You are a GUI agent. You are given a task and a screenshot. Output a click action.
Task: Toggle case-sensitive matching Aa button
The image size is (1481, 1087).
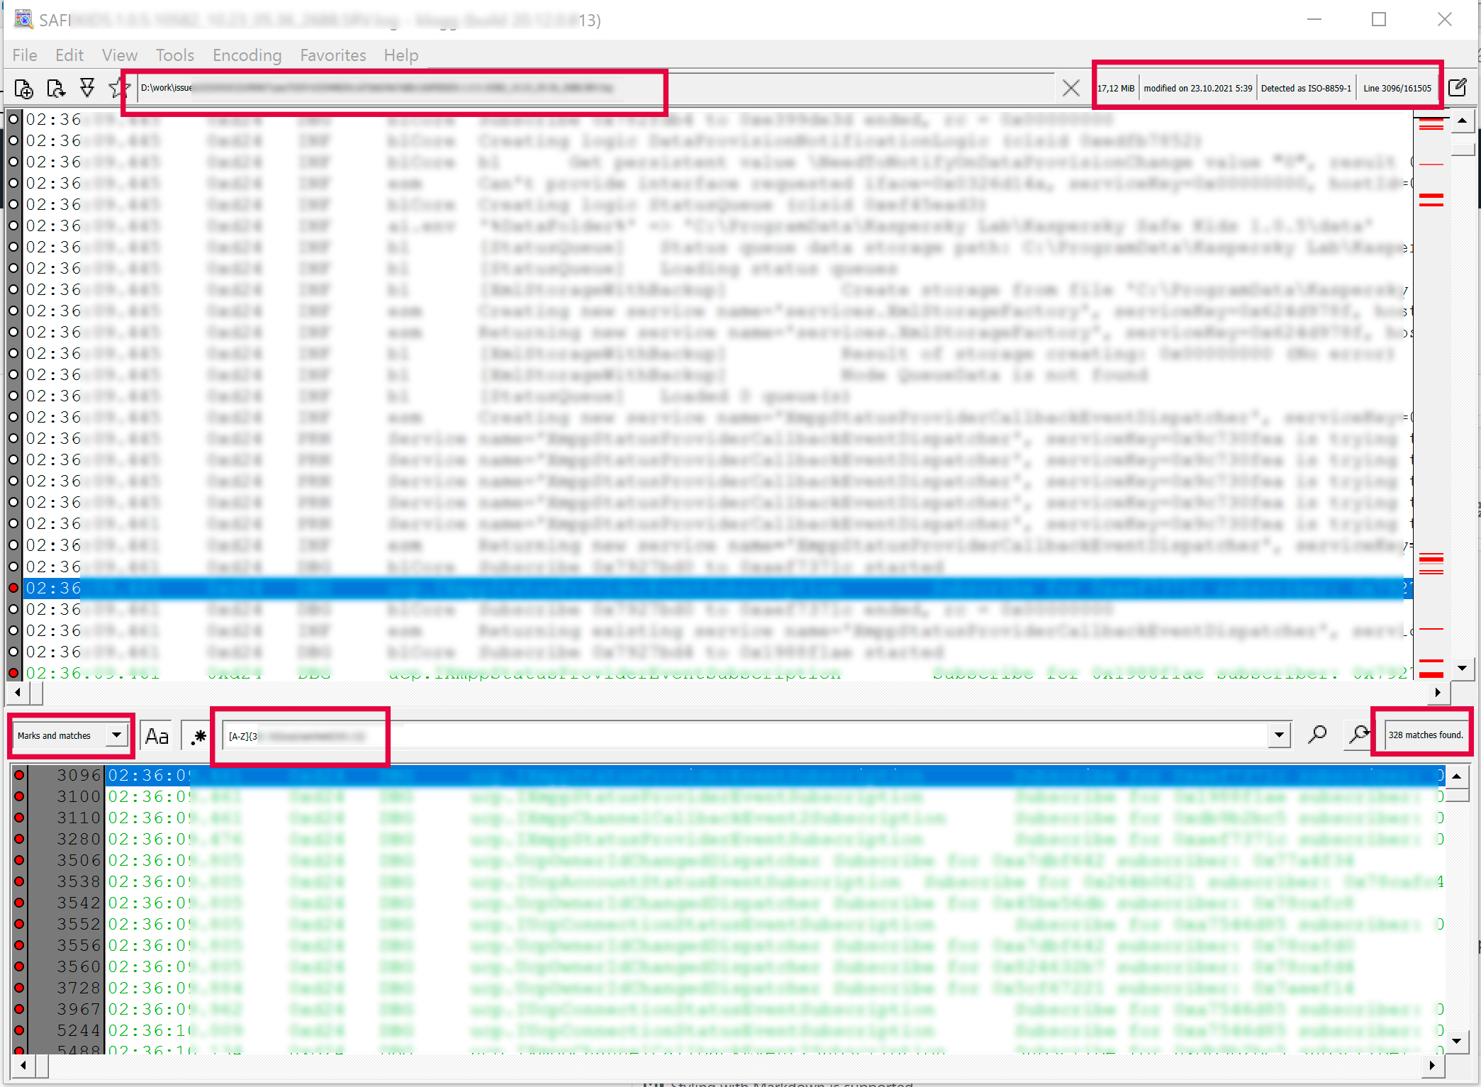tap(157, 736)
